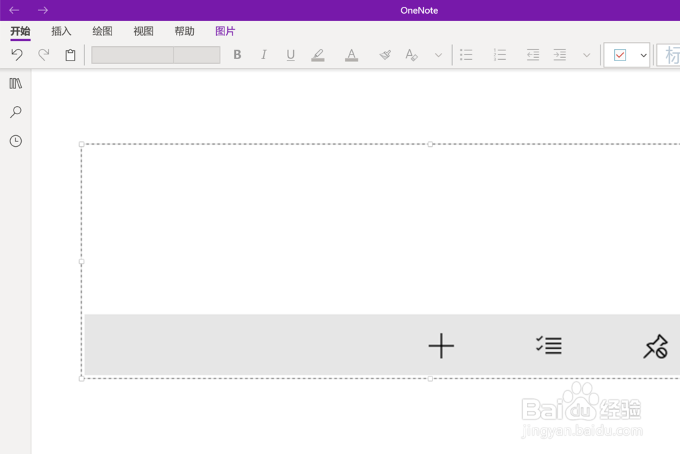Image resolution: width=680 pixels, height=454 pixels.
Task: Toggle underline formatting
Action: [x=290, y=55]
